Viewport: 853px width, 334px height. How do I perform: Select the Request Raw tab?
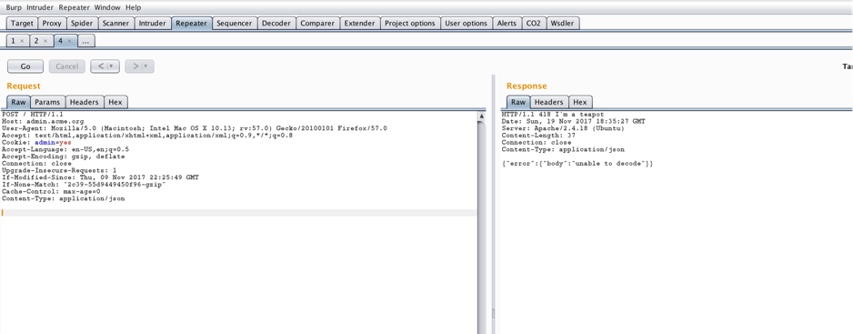18,102
